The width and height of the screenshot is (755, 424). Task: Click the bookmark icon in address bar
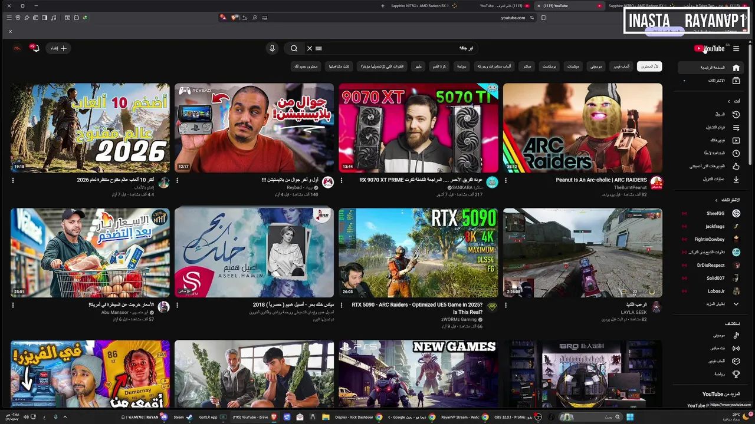coord(543,18)
